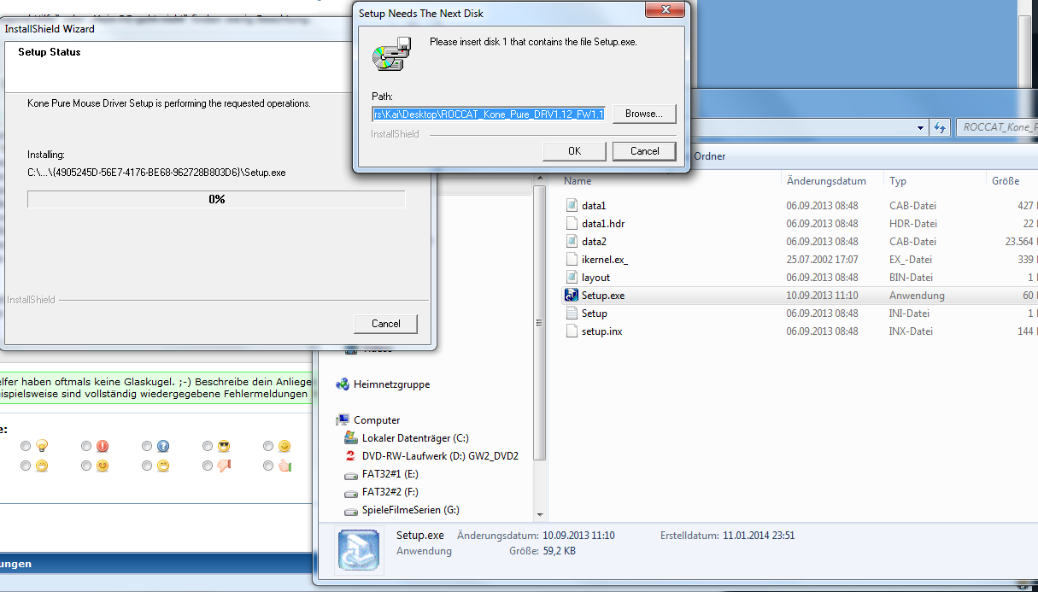Click the DVD-RW-Laufwerk (D:) drive icon
1038x592 pixels.
coord(350,455)
